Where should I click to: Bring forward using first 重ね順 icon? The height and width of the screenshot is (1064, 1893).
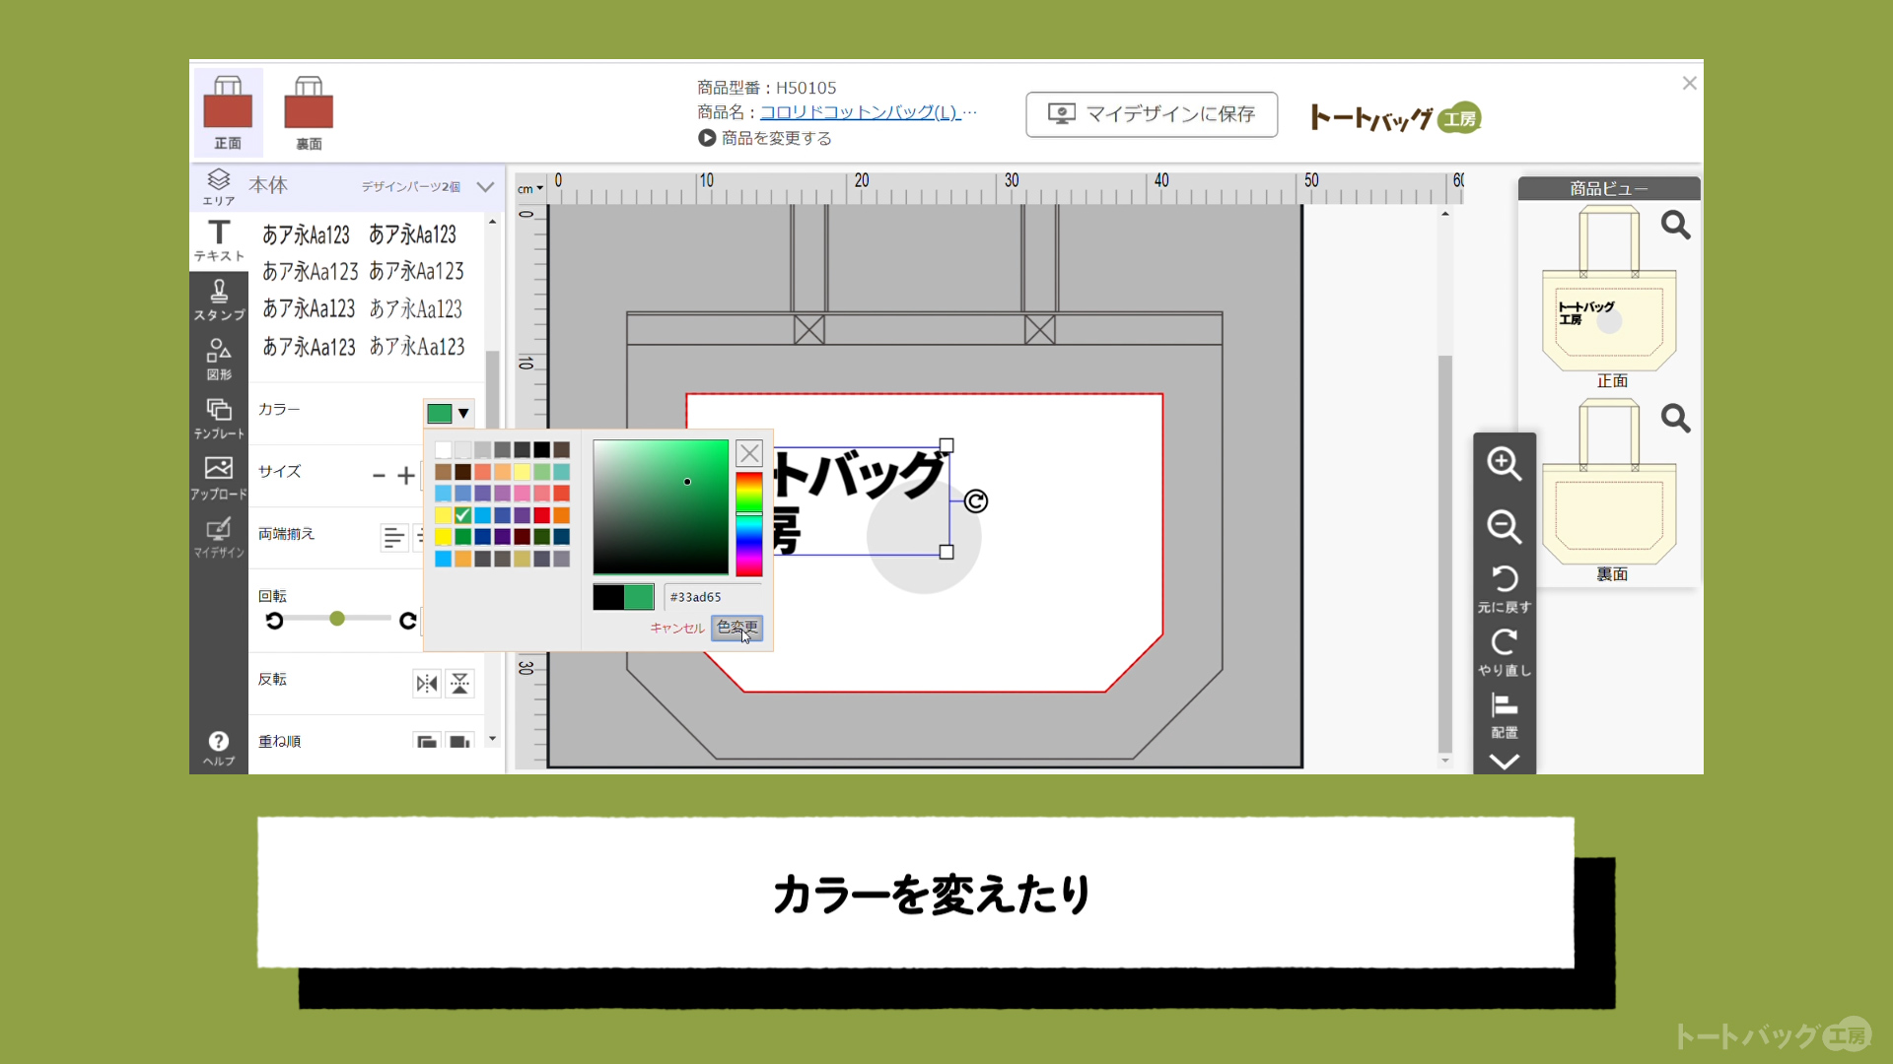427,741
